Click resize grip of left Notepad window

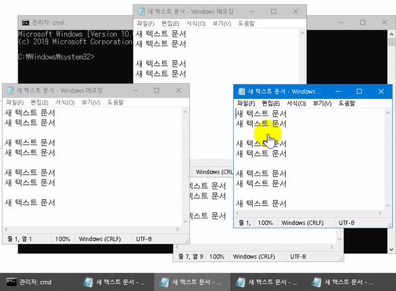[187, 242]
